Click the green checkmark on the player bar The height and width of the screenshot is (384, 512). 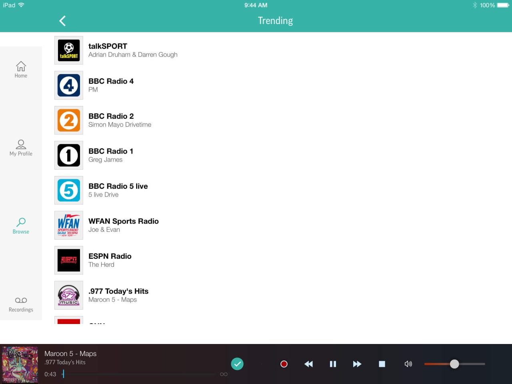tap(237, 364)
